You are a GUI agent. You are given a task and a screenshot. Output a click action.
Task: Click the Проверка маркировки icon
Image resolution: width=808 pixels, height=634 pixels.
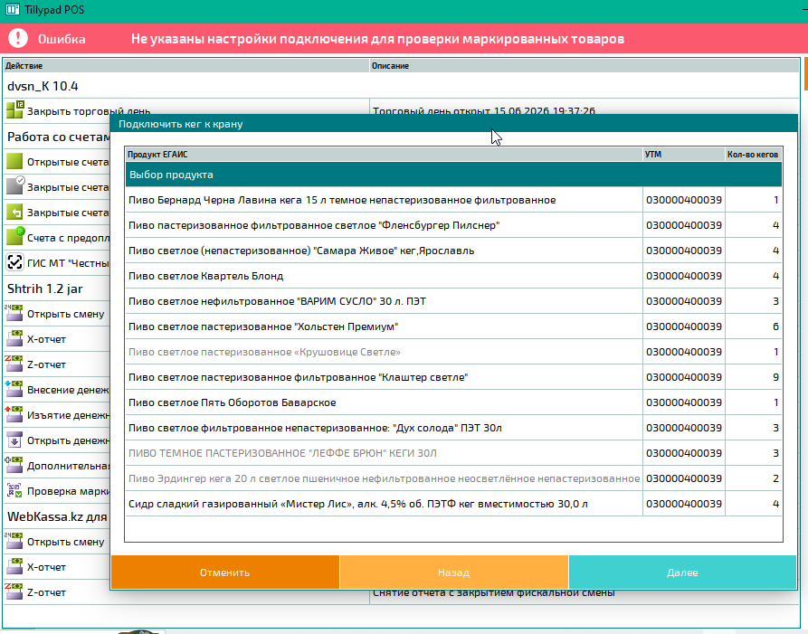(14, 490)
